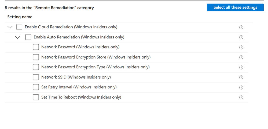Check the Set Time To Reboot checkbox
Viewport: 268px width, 129px height.
tap(36, 97)
